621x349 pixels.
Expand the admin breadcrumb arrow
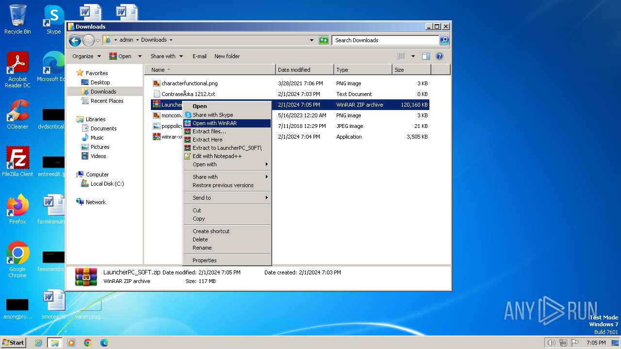pyautogui.click(x=137, y=40)
